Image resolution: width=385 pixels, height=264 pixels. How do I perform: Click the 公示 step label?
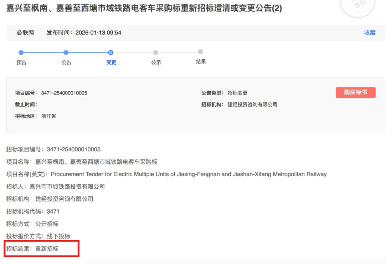pyautogui.click(x=156, y=63)
